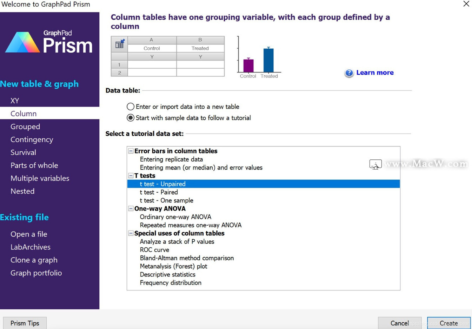Select Descriptive statistics data set
472x329 pixels.
167,275
